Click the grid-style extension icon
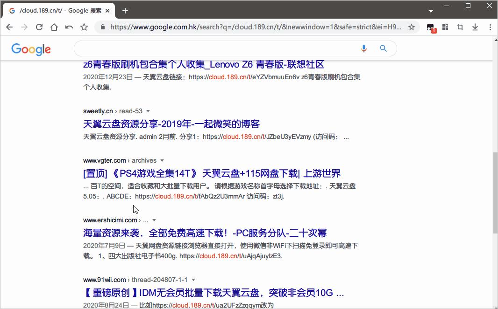The image size is (498, 309). click(445, 27)
